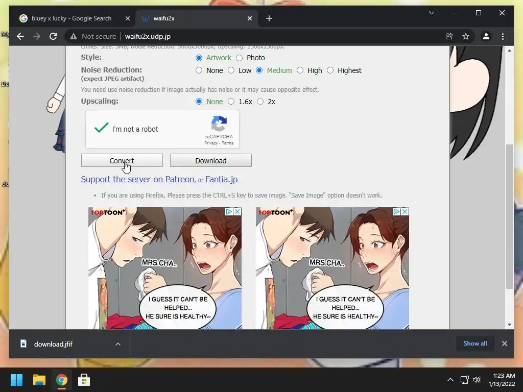This screenshot has width=523, height=392.
Task: Close the waifu2x tab
Action: pos(249,19)
